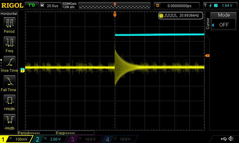Enable channel 3 at 10.0V

coord(85,139)
